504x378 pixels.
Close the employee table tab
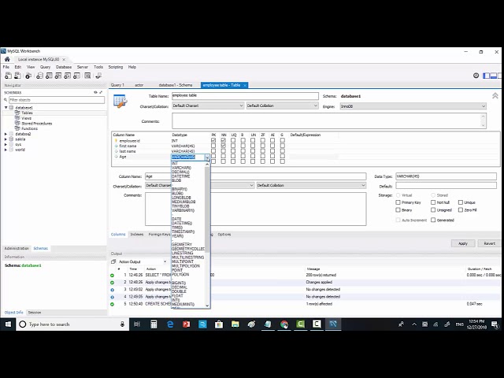(x=245, y=85)
